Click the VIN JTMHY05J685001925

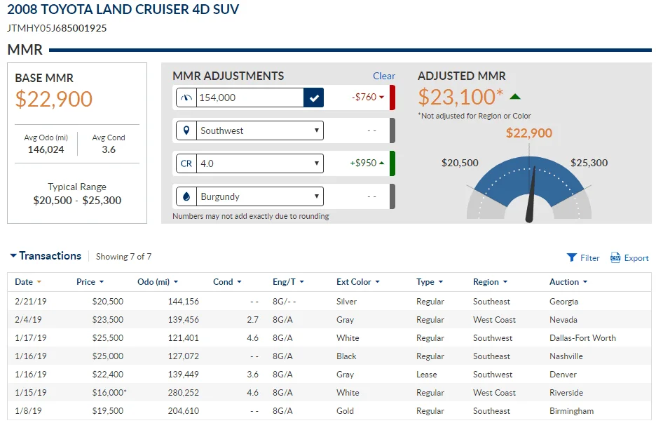click(57, 28)
